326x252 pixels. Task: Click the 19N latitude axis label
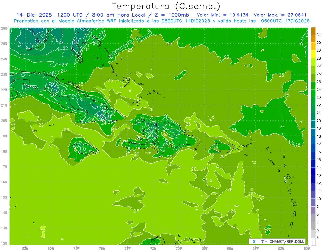tap(4, 136)
